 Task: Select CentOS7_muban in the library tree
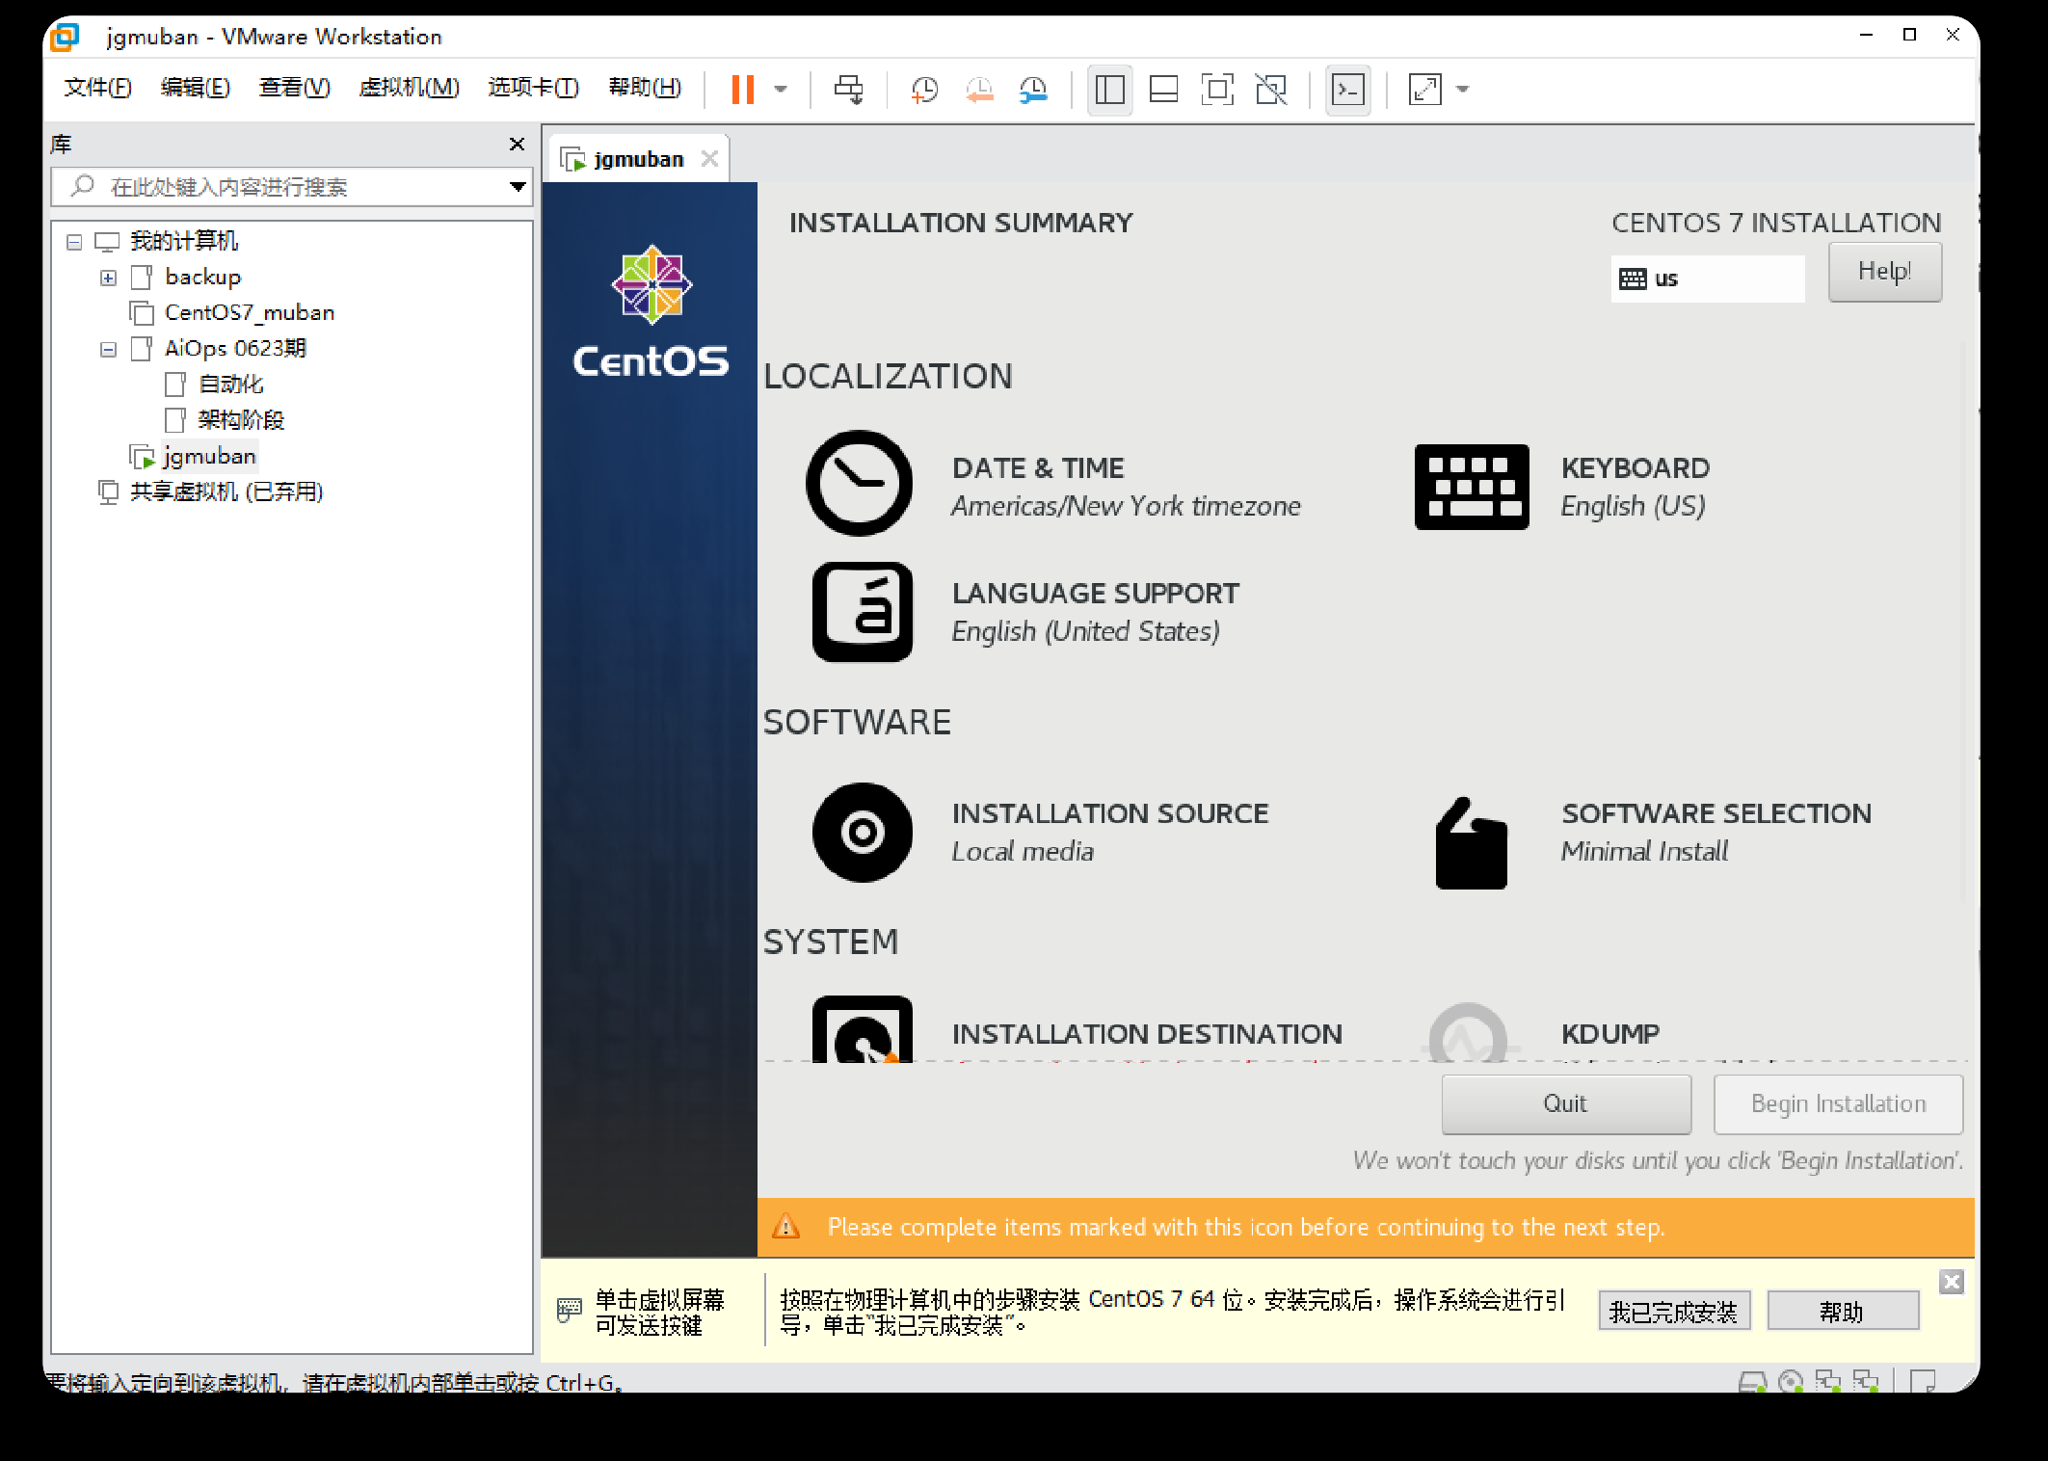(250, 313)
